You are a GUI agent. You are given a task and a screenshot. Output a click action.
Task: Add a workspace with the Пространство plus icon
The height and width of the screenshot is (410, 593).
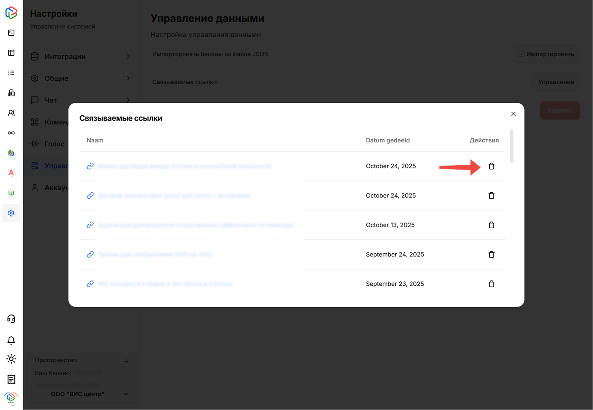[x=126, y=361]
